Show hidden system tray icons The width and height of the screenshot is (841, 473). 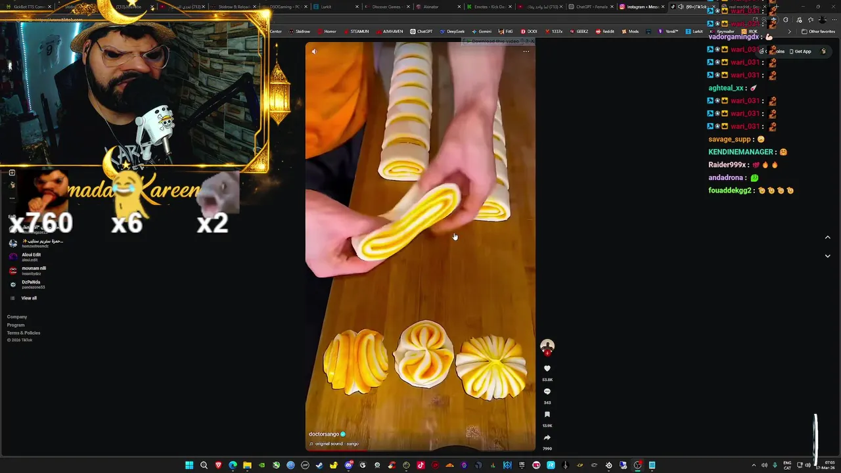click(754, 465)
